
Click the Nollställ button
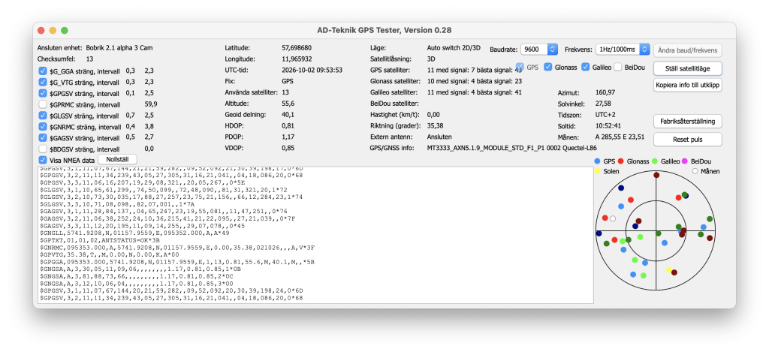click(x=118, y=159)
